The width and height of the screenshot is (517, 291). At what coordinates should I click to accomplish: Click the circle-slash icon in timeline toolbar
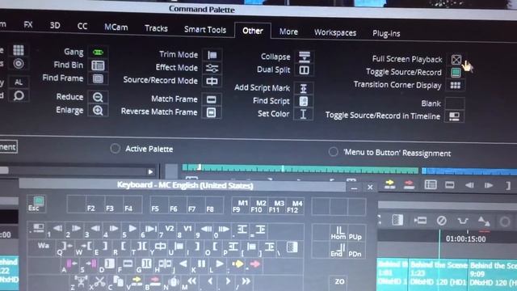(x=441, y=221)
